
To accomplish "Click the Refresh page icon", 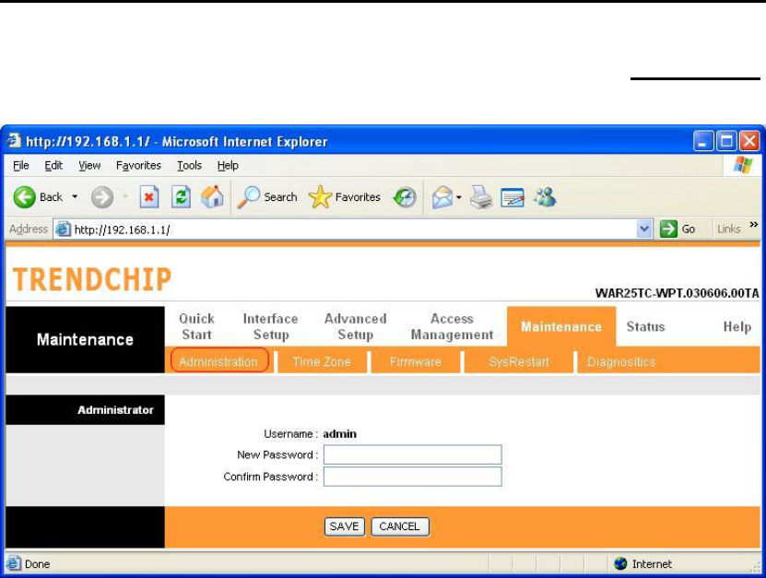I will click(x=181, y=197).
